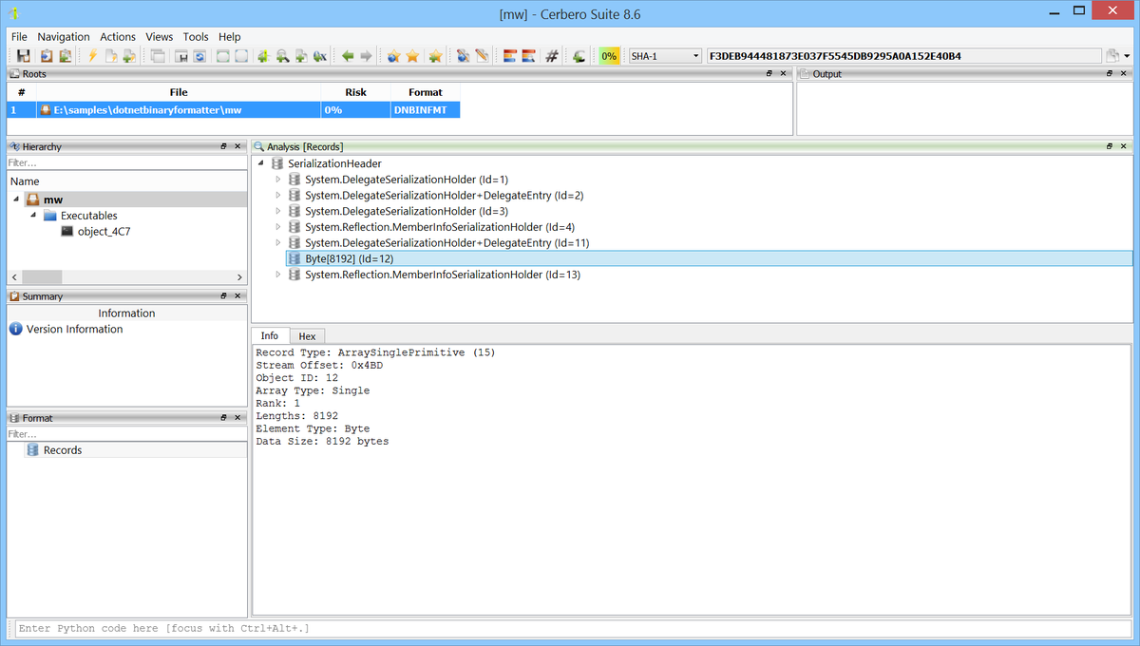The height and width of the screenshot is (646, 1140).
Task: Open Version Information in Summary panel
Action: (x=74, y=330)
